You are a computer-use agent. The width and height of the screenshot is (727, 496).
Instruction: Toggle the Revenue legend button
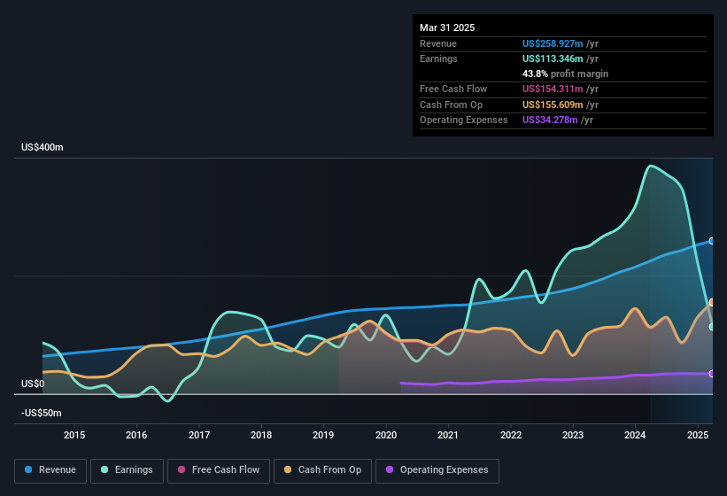[50, 470]
